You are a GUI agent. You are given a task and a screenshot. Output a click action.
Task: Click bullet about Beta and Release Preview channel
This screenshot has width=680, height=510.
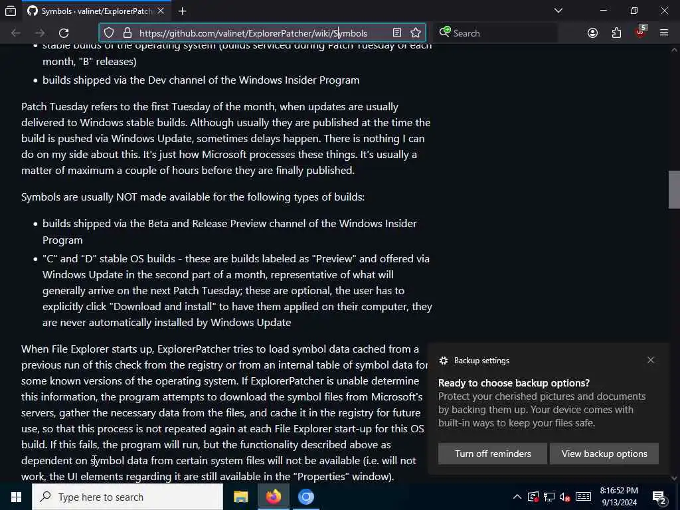229,232
